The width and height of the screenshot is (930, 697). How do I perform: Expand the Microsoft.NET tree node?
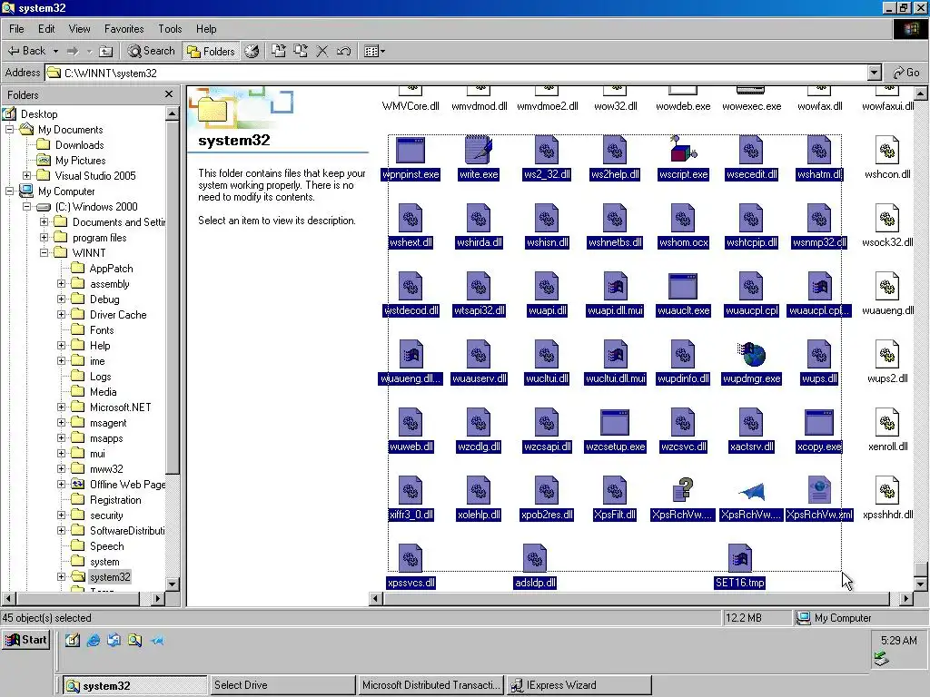pos(61,407)
